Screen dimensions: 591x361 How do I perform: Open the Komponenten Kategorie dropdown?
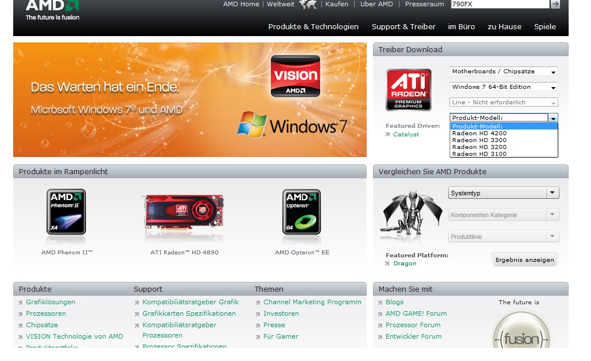pyautogui.click(x=504, y=214)
